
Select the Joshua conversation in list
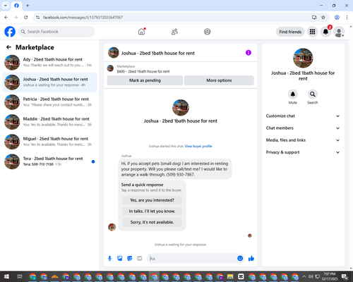pos(49,82)
